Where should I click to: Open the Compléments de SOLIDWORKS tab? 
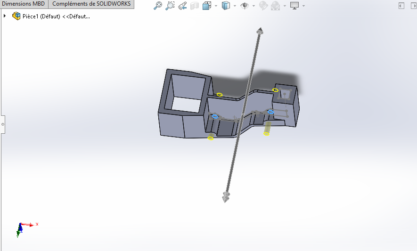pyautogui.click(x=91, y=4)
